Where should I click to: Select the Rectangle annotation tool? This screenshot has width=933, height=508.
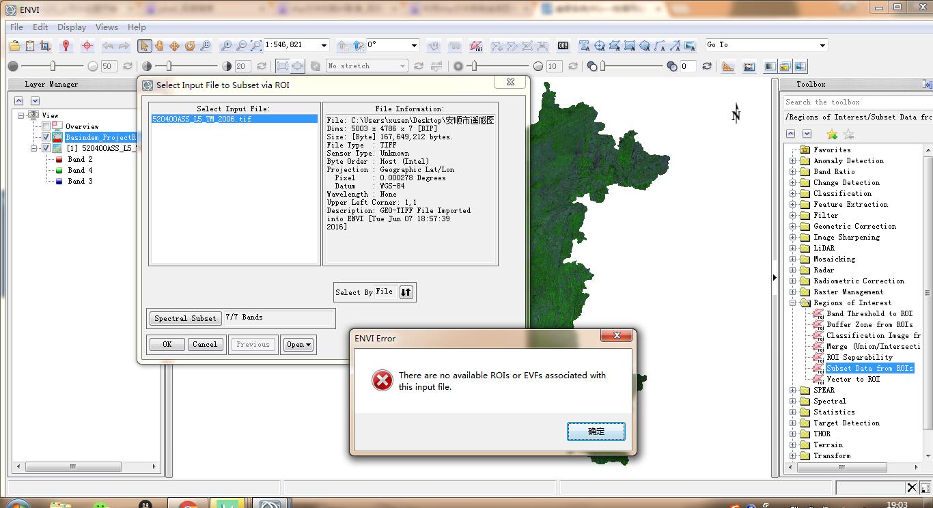tap(629, 46)
